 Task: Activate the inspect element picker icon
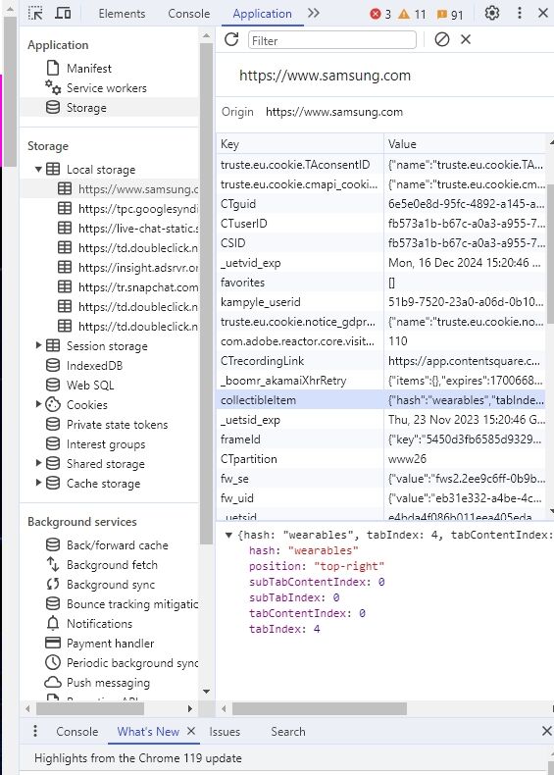point(35,13)
